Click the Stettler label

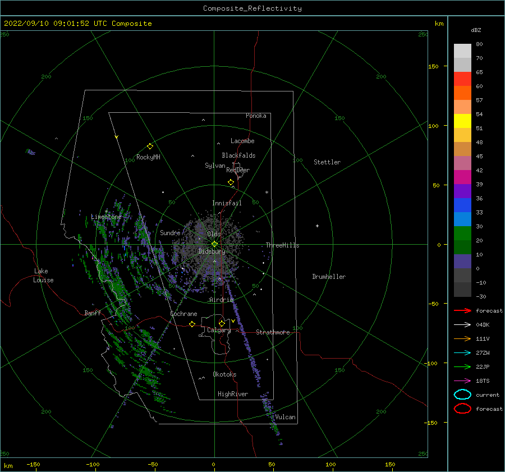[327, 162]
